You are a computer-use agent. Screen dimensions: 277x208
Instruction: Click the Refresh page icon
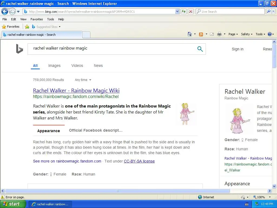point(184,12)
